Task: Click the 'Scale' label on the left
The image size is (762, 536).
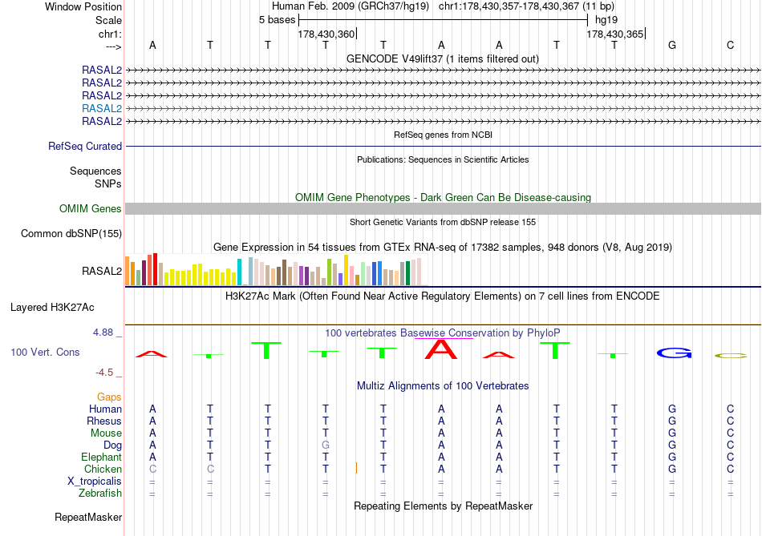Action: coord(108,20)
